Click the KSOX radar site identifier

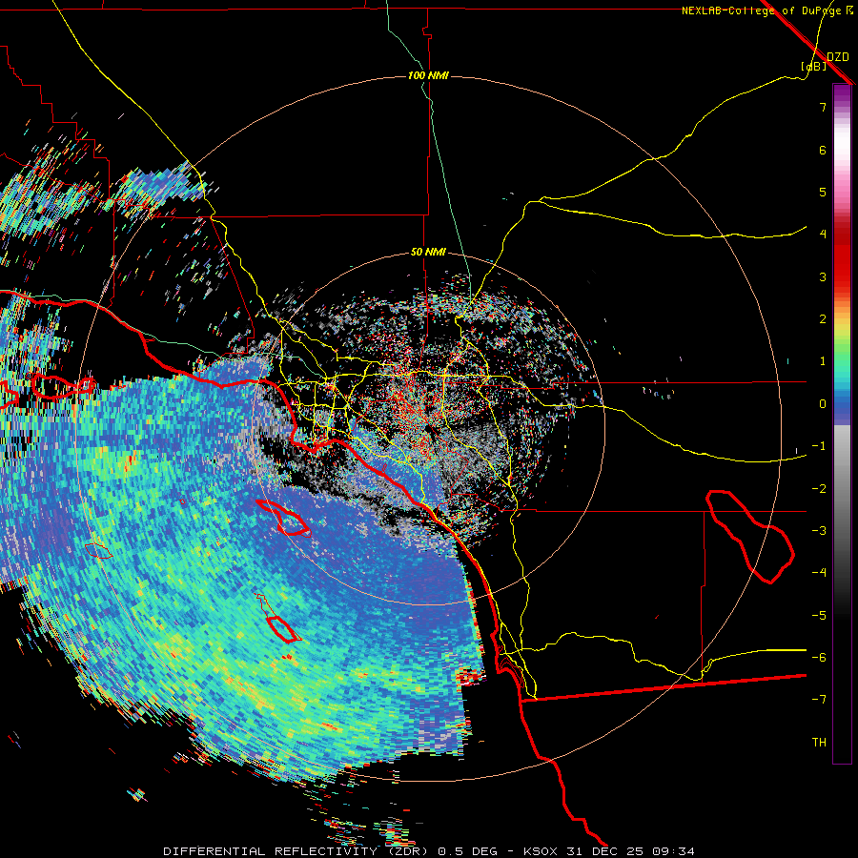coord(542,851)
